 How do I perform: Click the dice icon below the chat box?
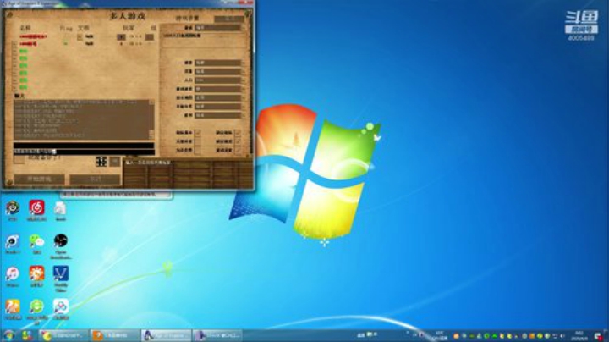point(101,162)
